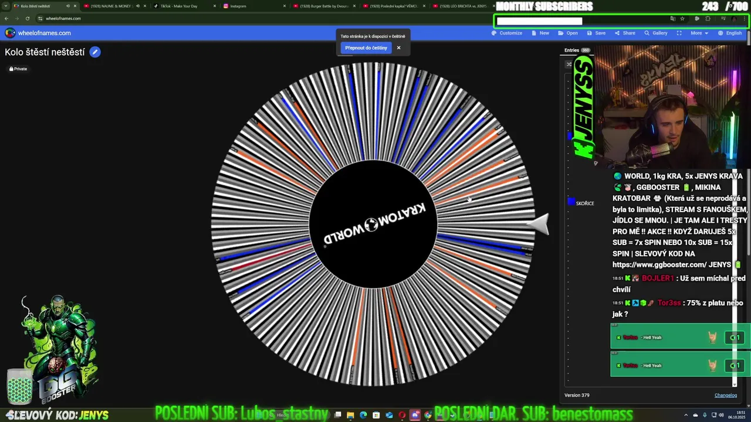The image size is (751, 422).
Task: Open the Customize palette option
Action: click(507, 33)
